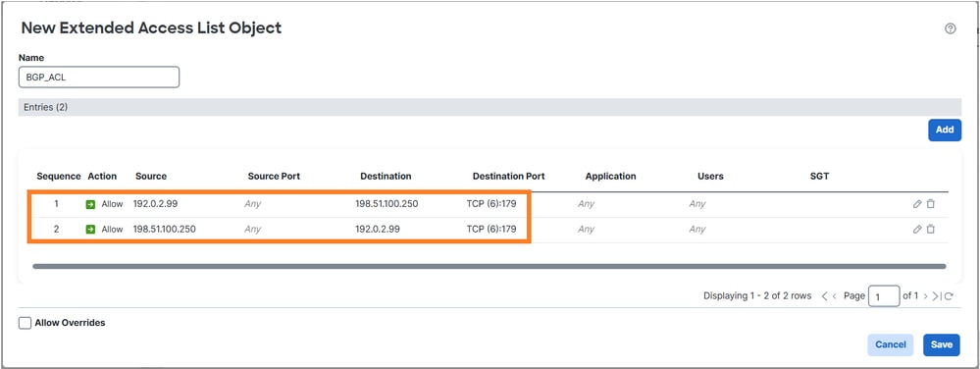Expand the Entries (2) section header
Image resolution: width=980 pixels, height=369 pixels.
pyautogui.click(x=490, y=107)
